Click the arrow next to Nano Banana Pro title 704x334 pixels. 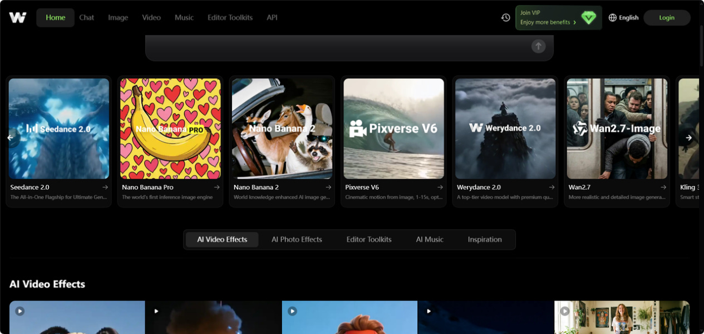(216, 188)
